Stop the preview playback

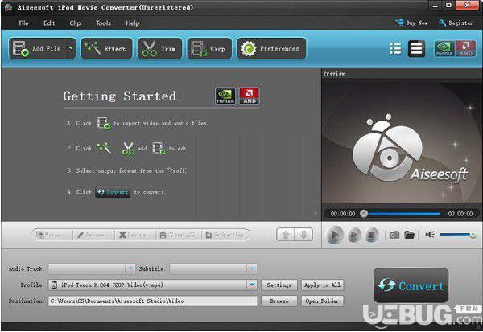pyautogui.click(x=372, y=235)
